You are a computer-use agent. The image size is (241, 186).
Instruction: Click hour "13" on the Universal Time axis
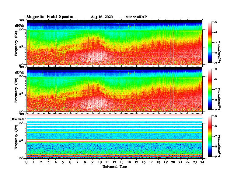click(122, 162)
